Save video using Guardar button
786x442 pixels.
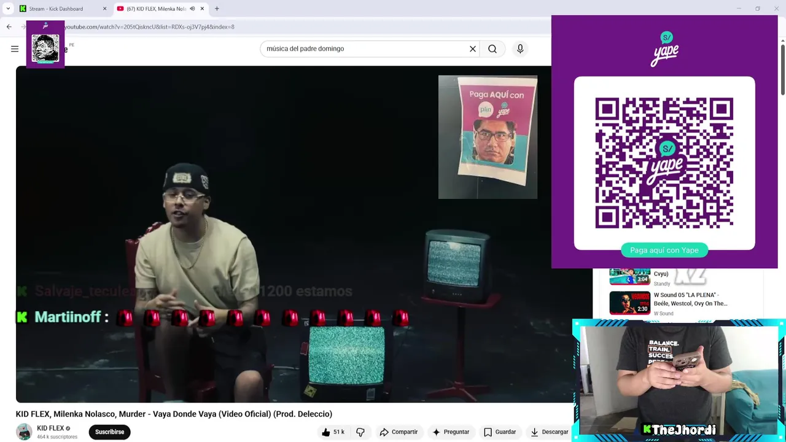500,432
